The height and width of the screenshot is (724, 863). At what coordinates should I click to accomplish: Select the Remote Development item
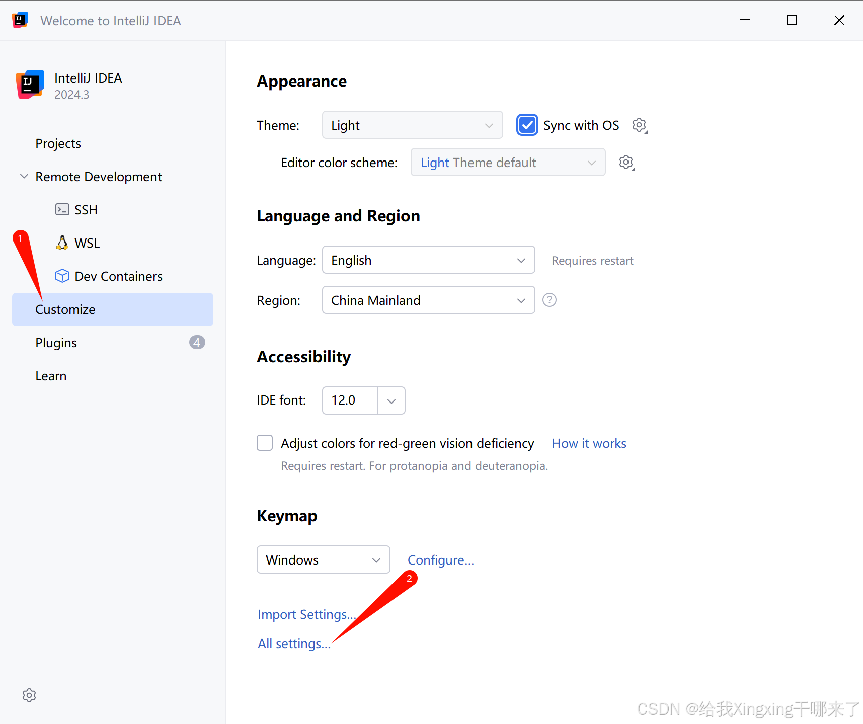coord(113,177)
